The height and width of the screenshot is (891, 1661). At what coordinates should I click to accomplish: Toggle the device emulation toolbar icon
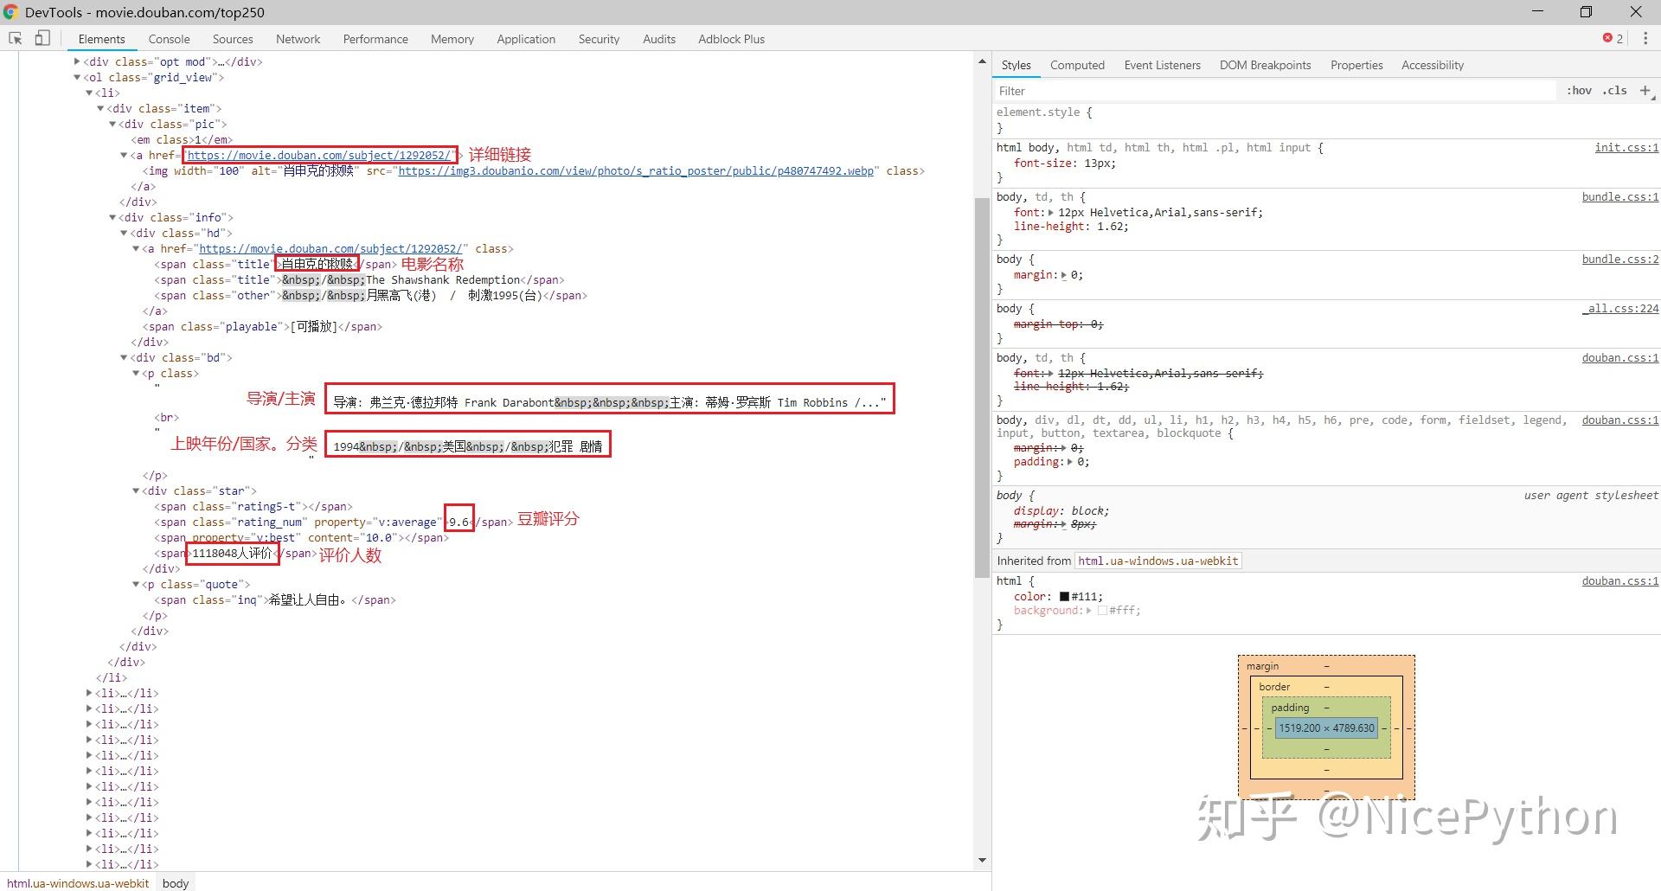(x=42, y=38)
